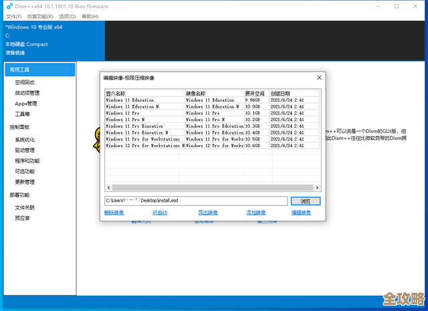Select the Windows 10 专业版 x64 image tile
The height and width of the screenshot is (311, 428).
point(54,40)
